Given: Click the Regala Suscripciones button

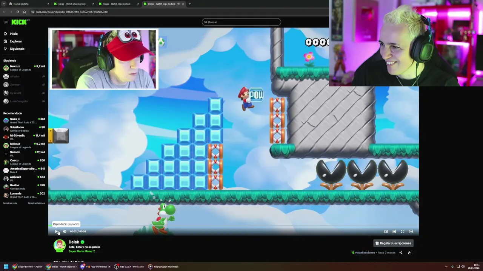Looking at the screenshot, I should 393,243.
